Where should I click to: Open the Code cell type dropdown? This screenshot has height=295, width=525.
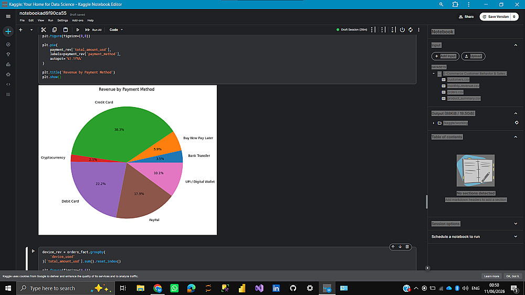tap(116, 30)
